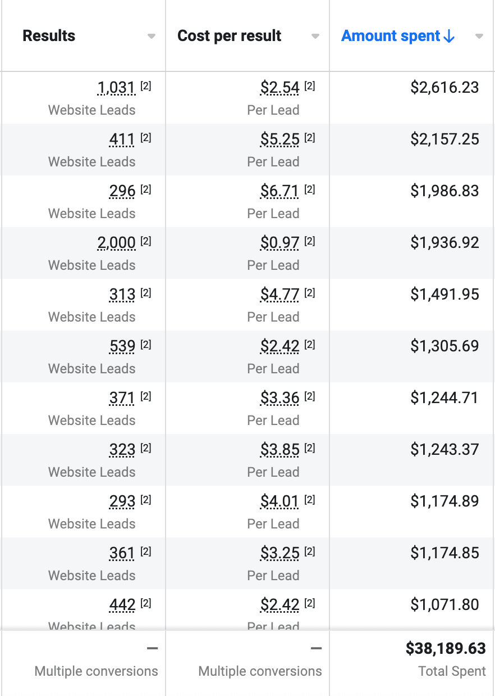The height and width of the screenshot is (696, 495).
Task: Click the Cost per result column header
Action: click(x=230, y=36)
